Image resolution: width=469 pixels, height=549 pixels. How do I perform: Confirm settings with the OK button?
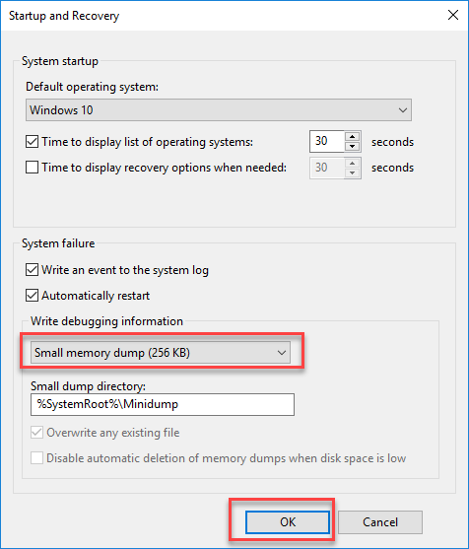pos(288,522)
